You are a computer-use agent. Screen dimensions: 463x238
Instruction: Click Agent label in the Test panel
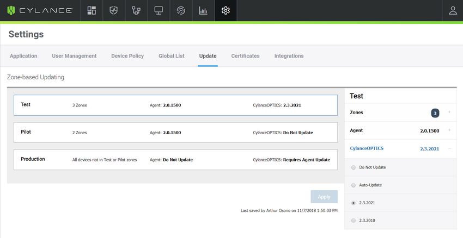(356, 130)
